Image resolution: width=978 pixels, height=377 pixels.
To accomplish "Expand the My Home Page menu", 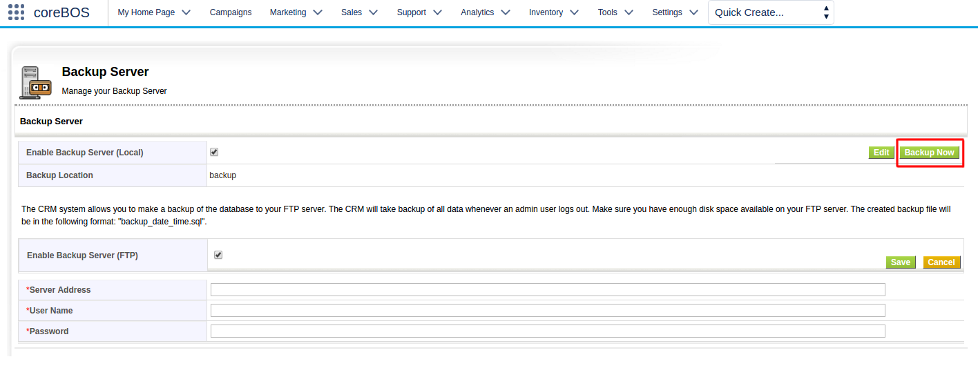I will [x=154, y=12].
